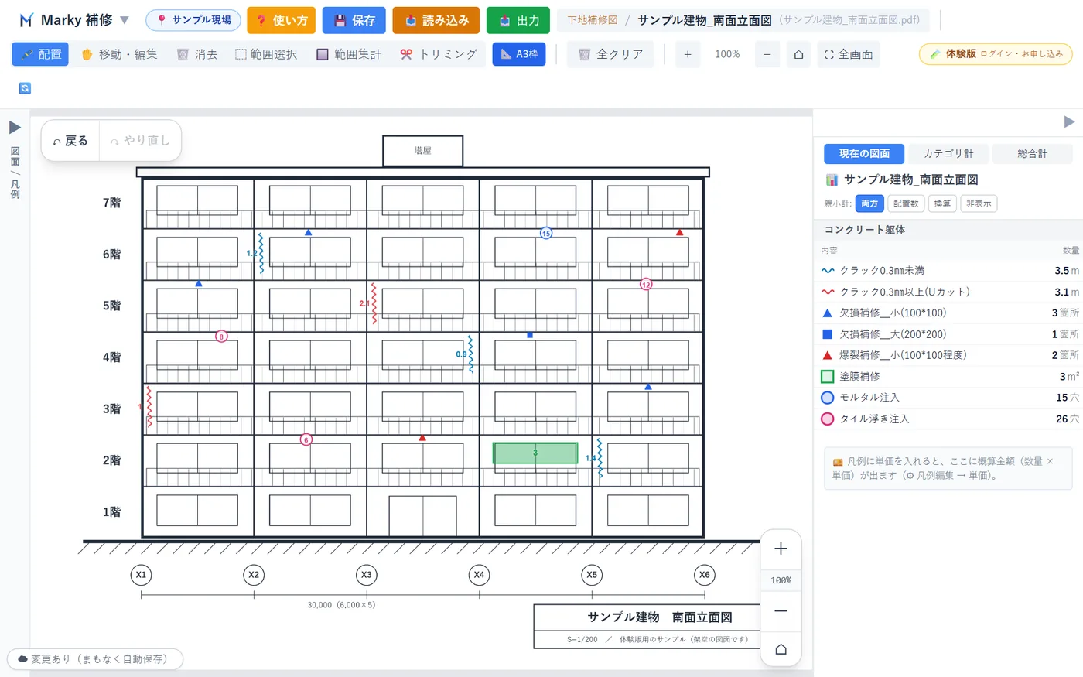
Task: Switch to the 現在の図面 tab
Action: pyautogui.click(x=864, y=153)
